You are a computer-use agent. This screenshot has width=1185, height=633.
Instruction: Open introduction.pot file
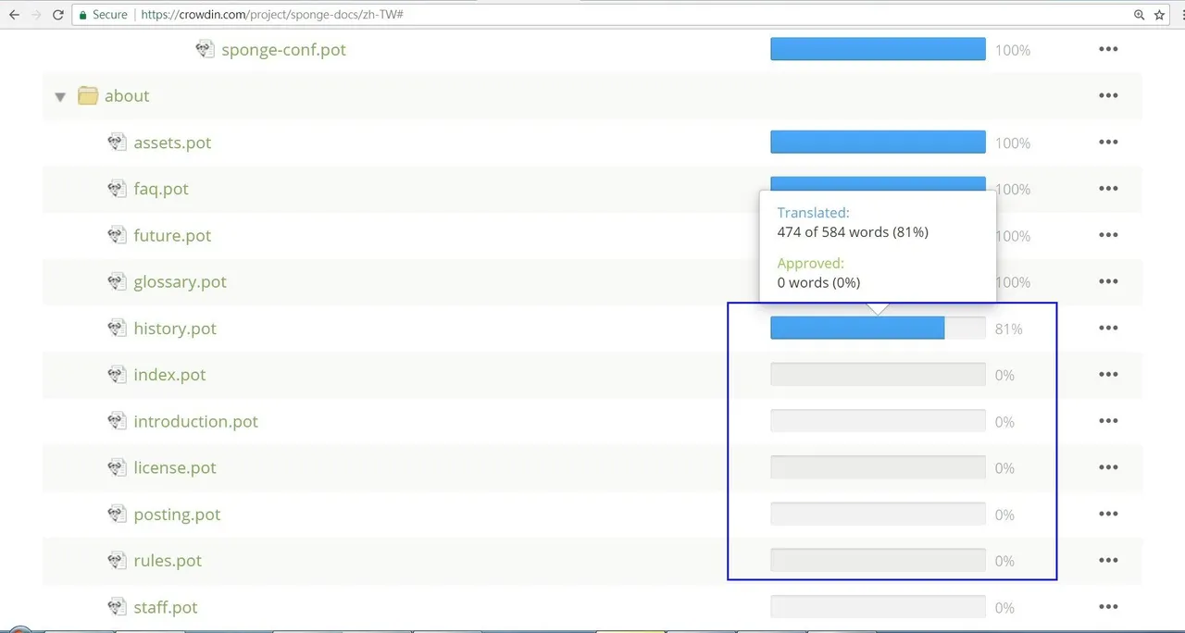coord(195,421)
